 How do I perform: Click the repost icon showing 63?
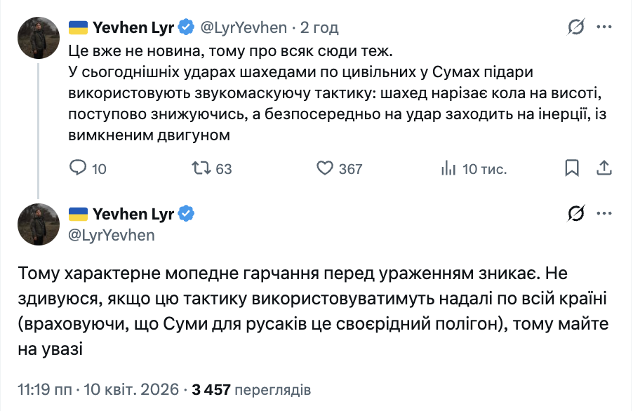click(202, 168)
